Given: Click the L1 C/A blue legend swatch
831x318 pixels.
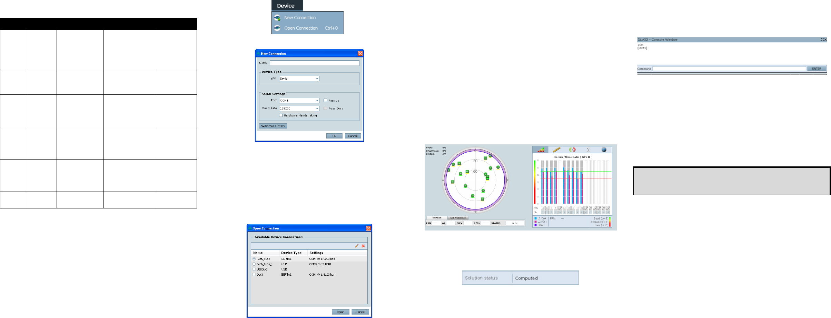Looking at the screenshot, I should tap(535, 218).
